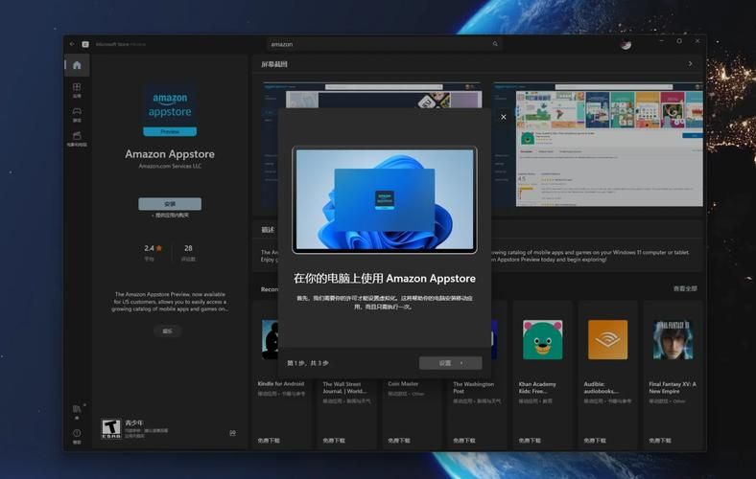
Task: Open the first screenshot thumbnail behind dialog
Action: [x=371, y=95]
